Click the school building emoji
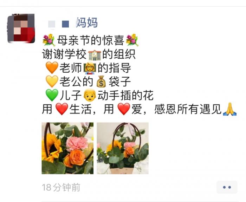This screenshot has width=246, height=202. tap(95, 55)
